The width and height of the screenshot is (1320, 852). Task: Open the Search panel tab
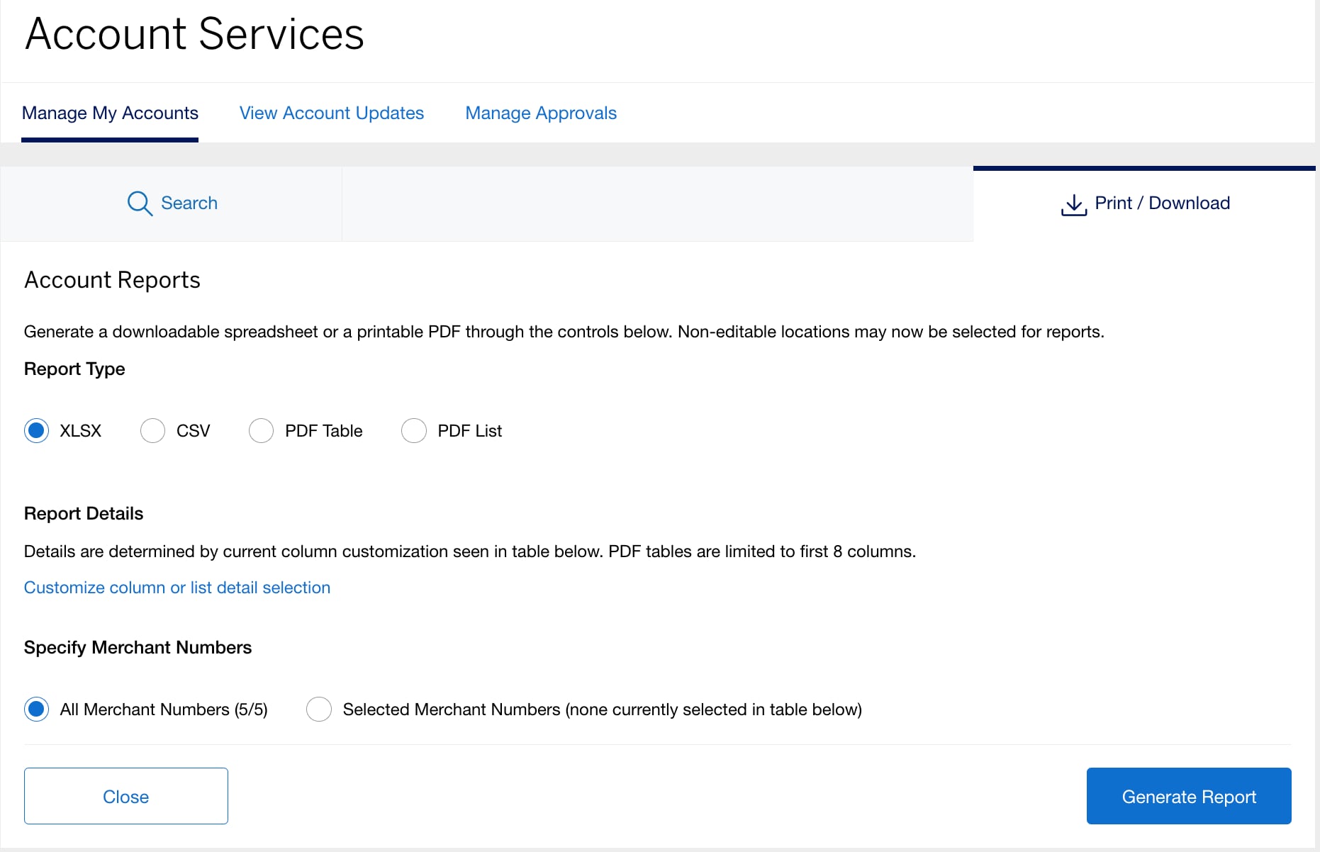[x=172, y=203]
